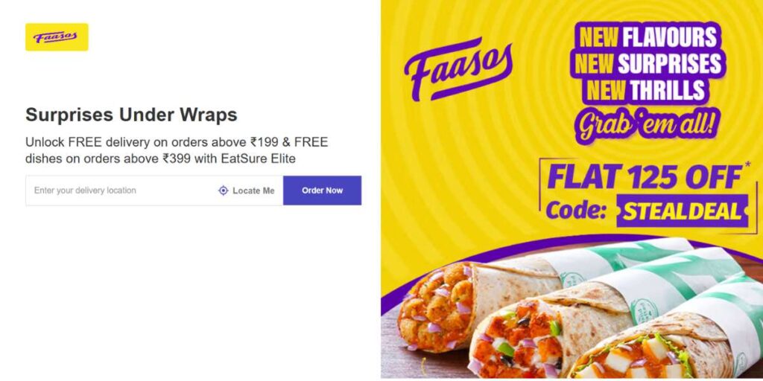Click the Faasos logo in header
The width and height of the screenshot is (763, 381).
57,37
